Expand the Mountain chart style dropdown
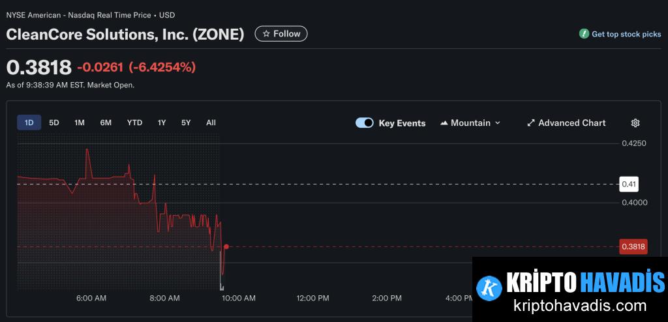Screen dimensions: 668x322 497,123
